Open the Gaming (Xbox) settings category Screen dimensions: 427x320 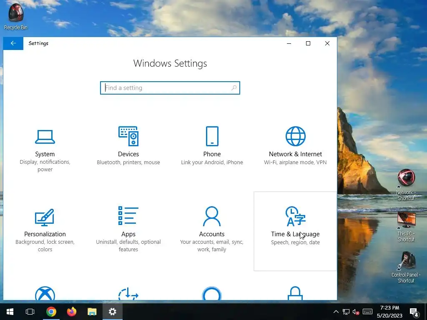click(45, 293)
